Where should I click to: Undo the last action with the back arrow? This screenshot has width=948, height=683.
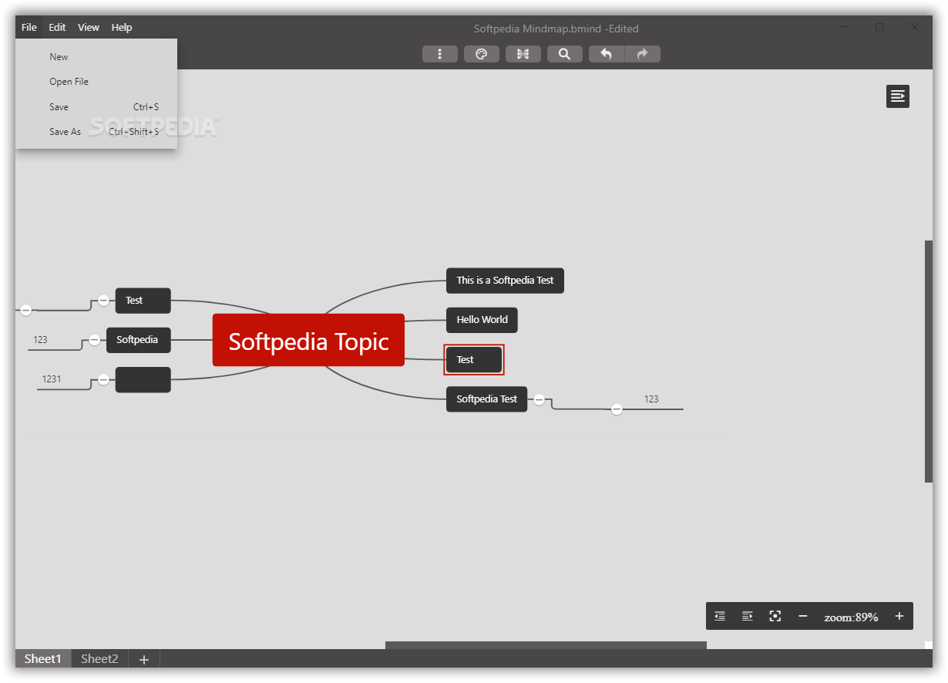tap(607, 54)
